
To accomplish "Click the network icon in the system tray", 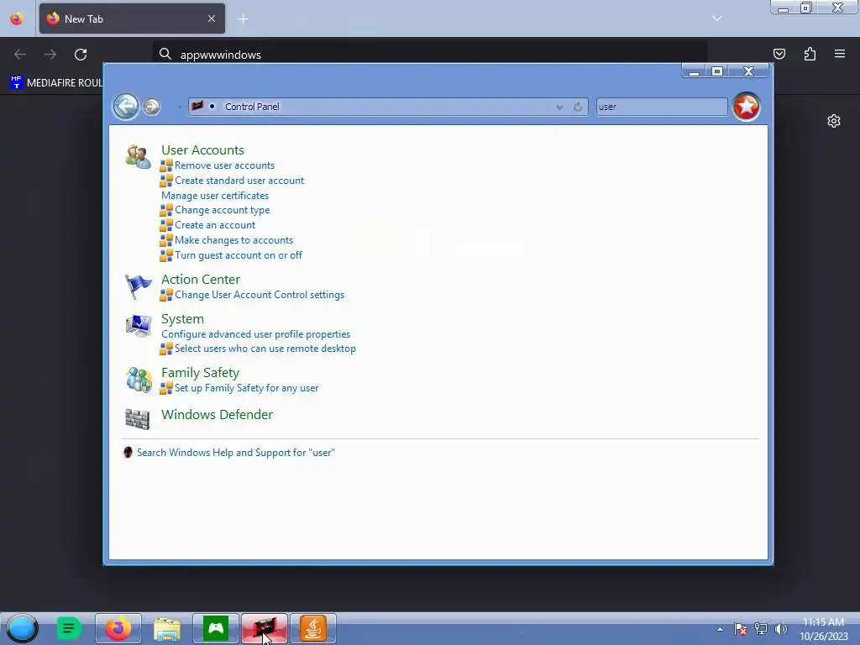I will pos(761,629).
